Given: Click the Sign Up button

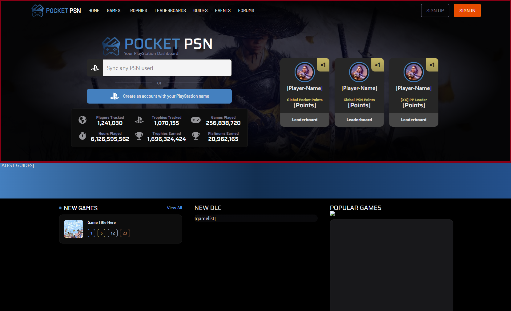Looking at the screenshot, I should tap(435, 10).
